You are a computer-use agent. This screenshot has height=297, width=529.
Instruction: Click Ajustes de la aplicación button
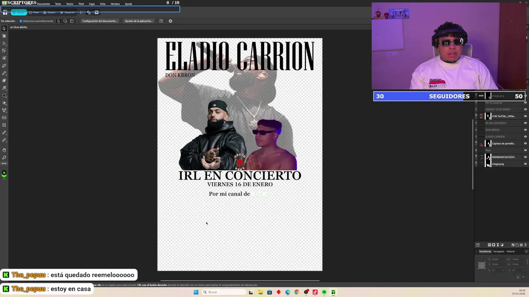click(138, 21)
